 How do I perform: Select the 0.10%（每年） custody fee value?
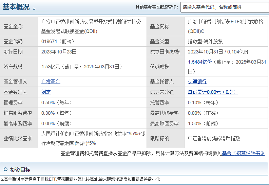tap(203, 102)
